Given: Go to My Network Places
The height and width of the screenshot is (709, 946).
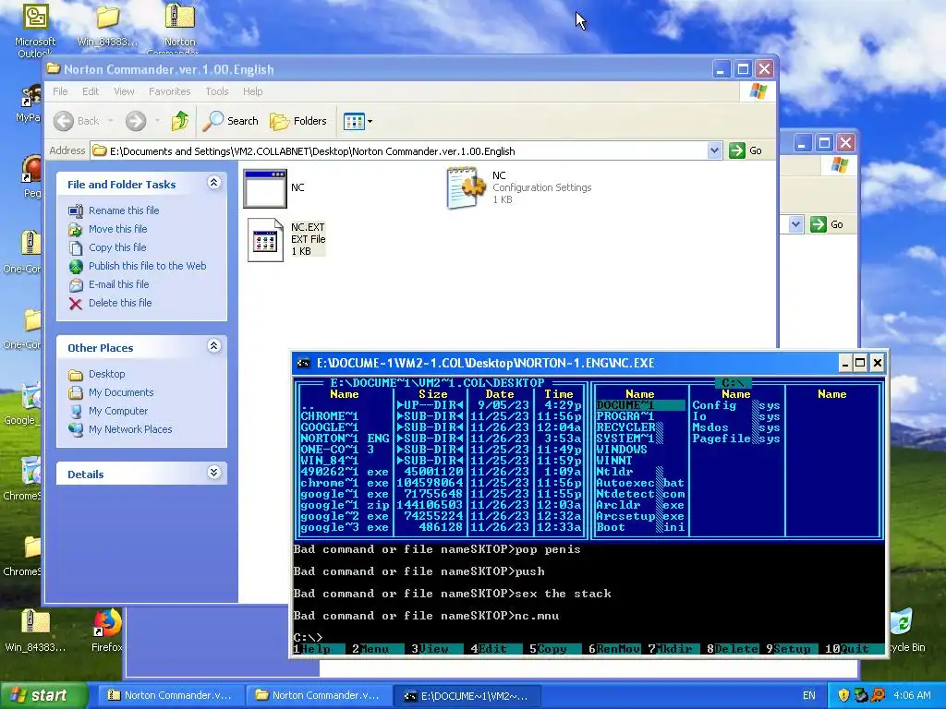Looking at the screenshot, I should pyautogui.click(x=130, y=429).
